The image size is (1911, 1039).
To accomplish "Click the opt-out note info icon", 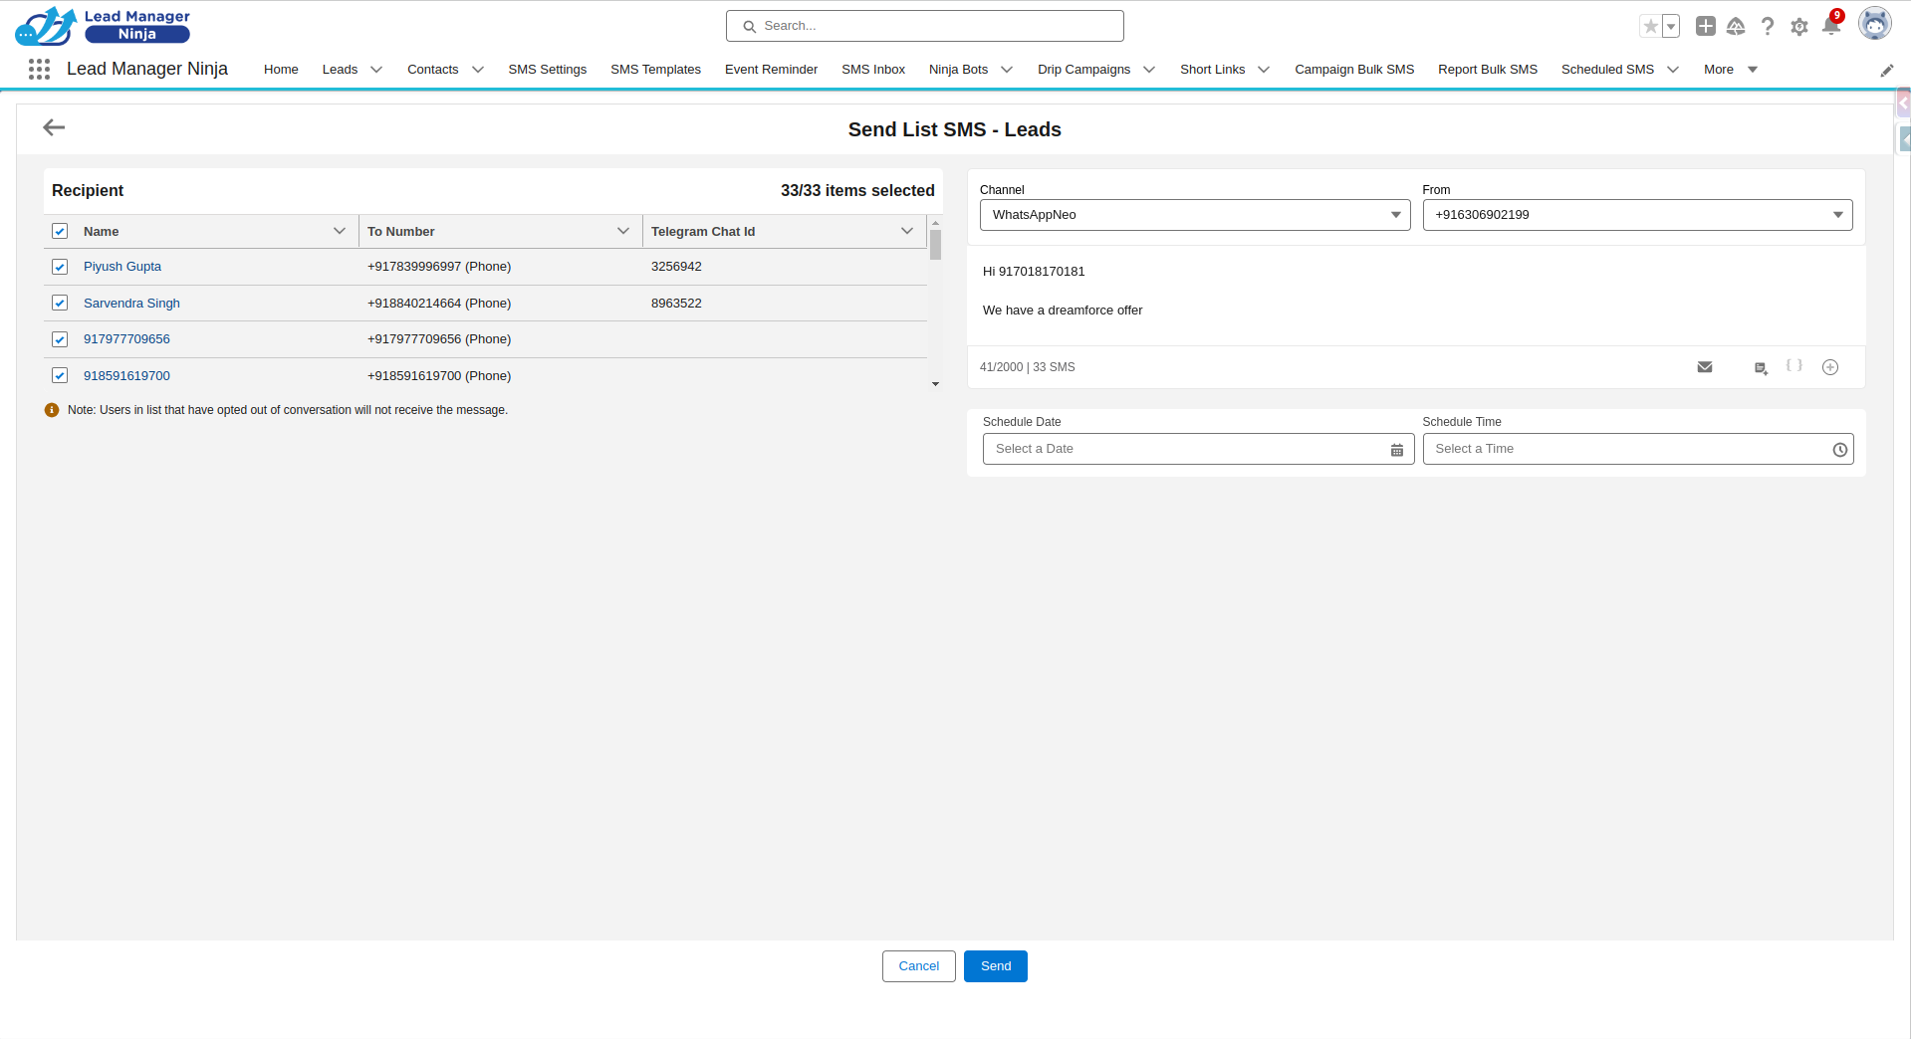I will click(52, 410).
